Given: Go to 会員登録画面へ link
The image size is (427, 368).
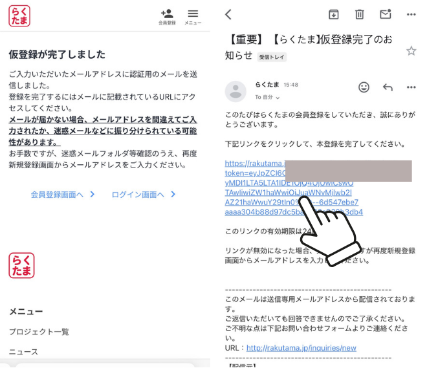Looking at the screenshot, I should pyautogui.click(x=63, y=194).
